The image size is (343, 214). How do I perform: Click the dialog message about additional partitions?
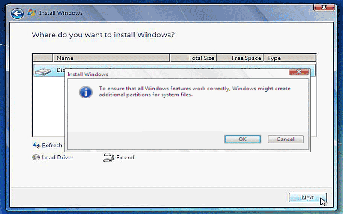coord(195,92)
